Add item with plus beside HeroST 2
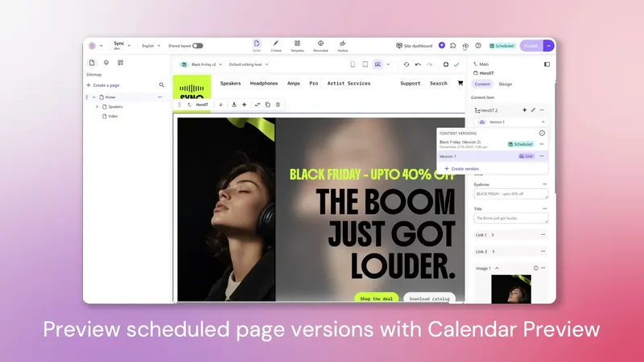 (x=524, y=110)
